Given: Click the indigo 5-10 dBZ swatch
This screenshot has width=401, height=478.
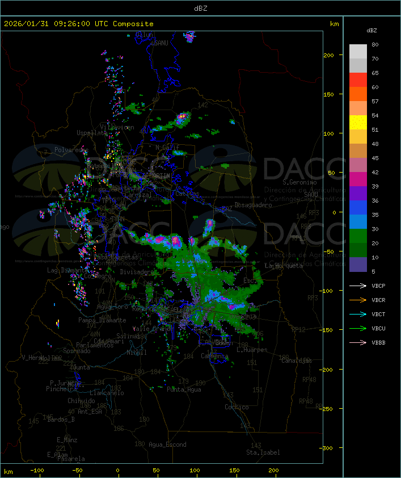Looking at the screenshot, I should pyautogui.click(x=358, y=264).
